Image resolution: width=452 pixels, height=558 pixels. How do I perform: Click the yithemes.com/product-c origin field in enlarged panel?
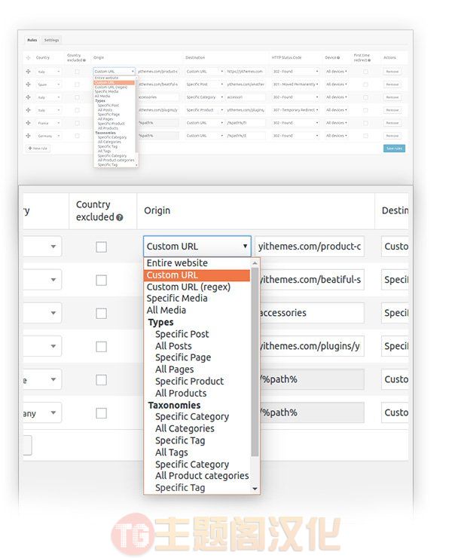tap(310, 247)
